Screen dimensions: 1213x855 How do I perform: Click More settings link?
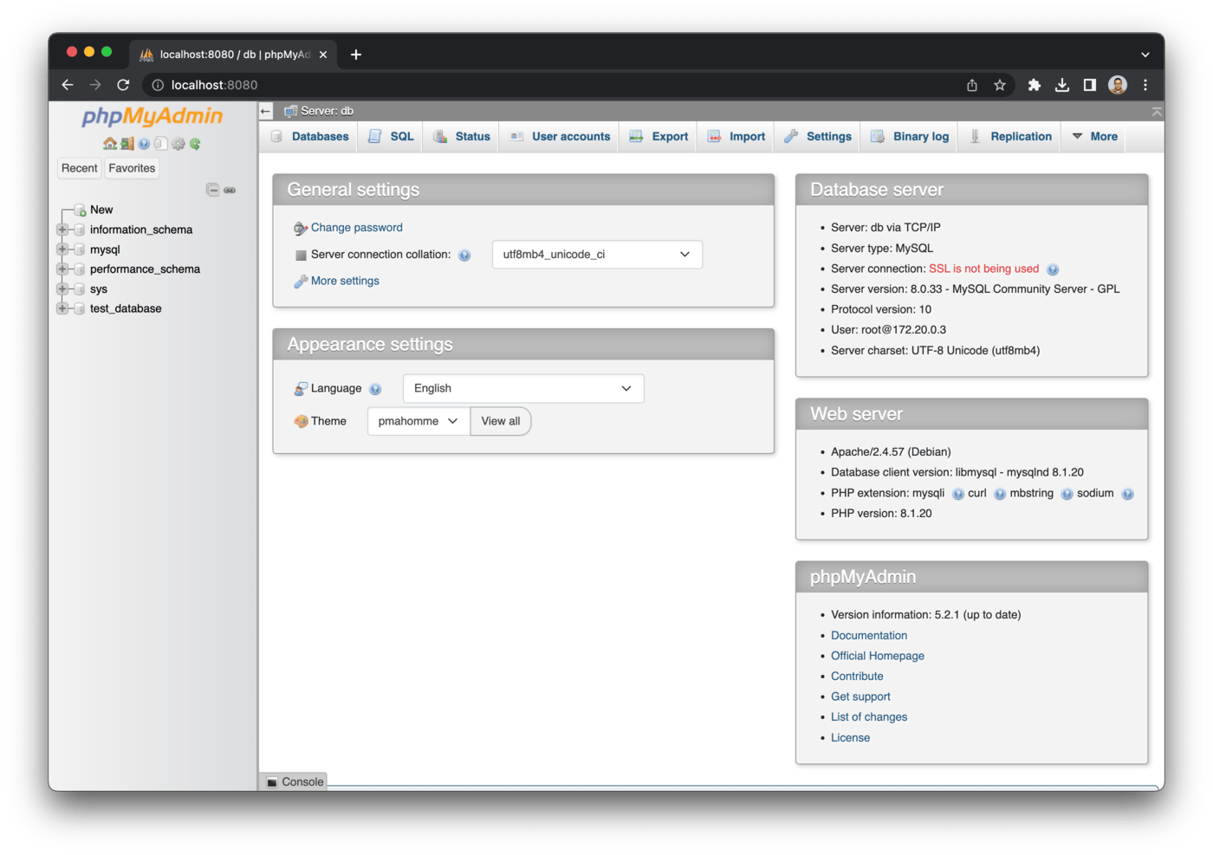coord(345,282)
